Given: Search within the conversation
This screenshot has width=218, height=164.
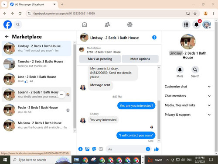Looking at the screenshot, I should (x=195, y=70).
